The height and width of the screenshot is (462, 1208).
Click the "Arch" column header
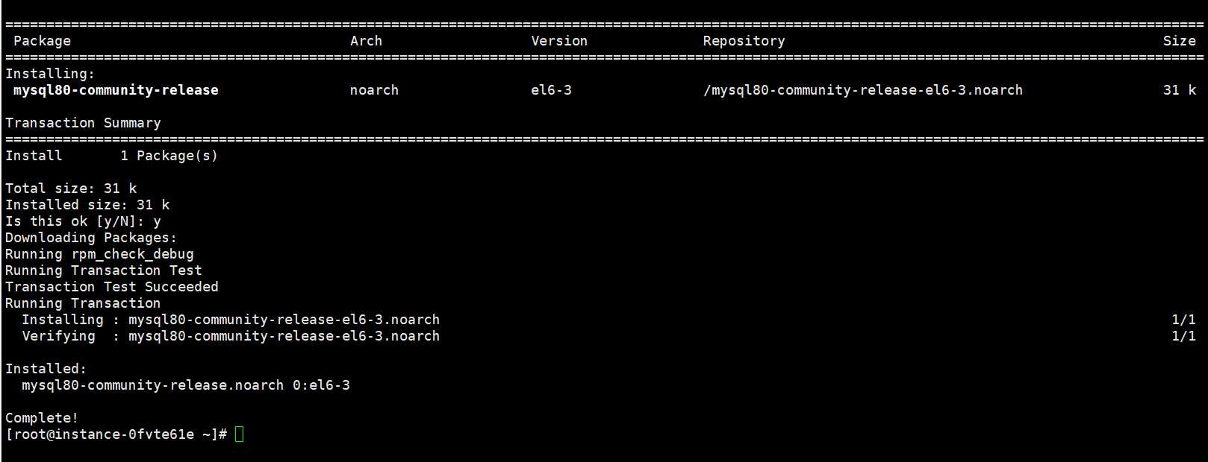point(366,41)
